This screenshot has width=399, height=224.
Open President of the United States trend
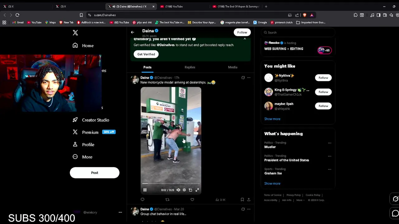coord(286,160)
